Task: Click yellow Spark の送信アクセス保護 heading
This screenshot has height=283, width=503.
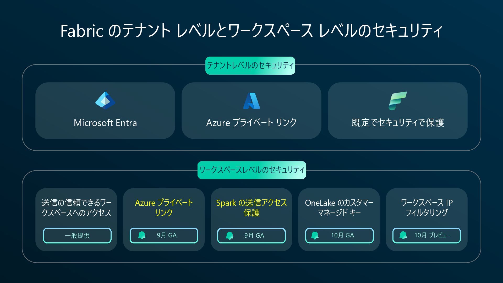Action: tap(251, 208)
